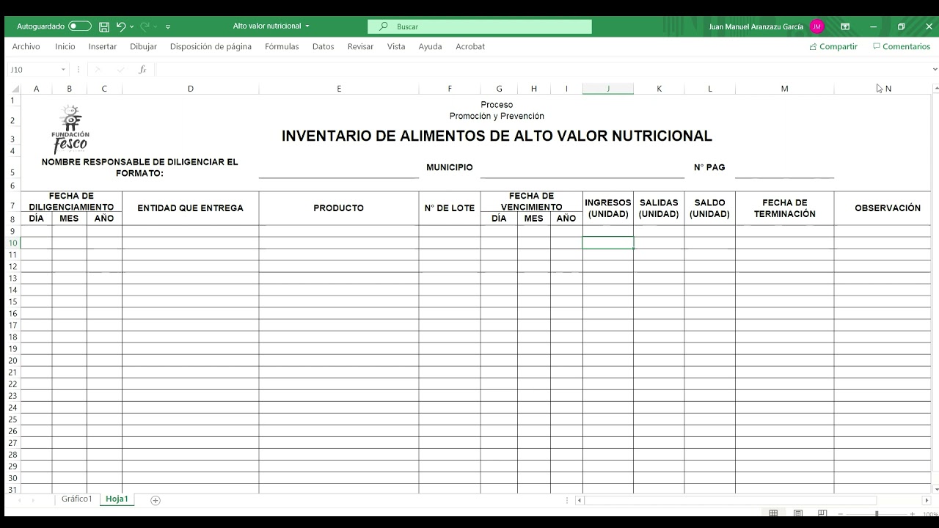The height and width of the screenshot is (528, 939).
Task: Select column D header
Action: 191,89
